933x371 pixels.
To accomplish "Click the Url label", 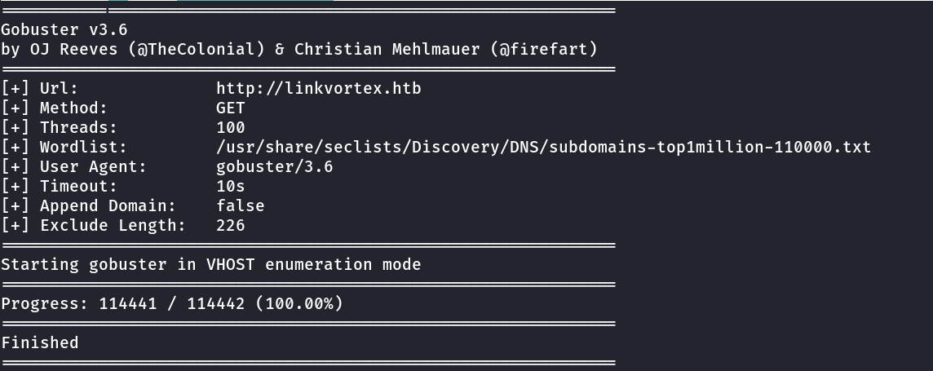I will (59, 88).
